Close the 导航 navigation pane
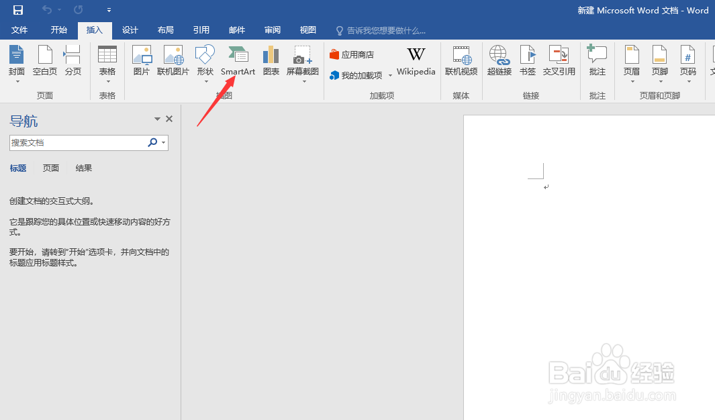 point(169,119)
